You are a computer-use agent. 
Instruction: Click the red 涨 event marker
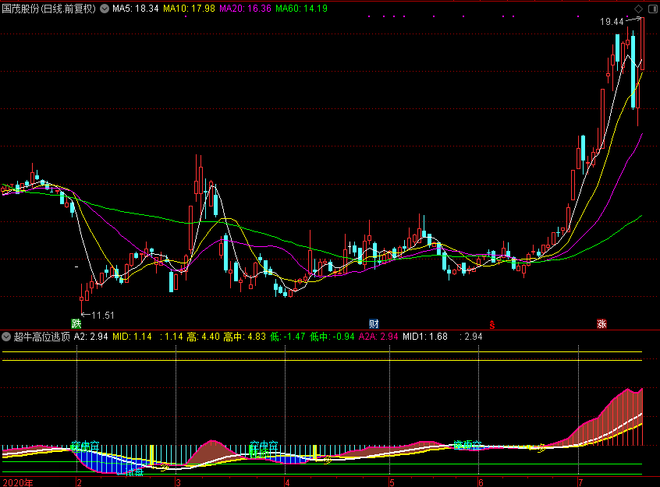601,323
